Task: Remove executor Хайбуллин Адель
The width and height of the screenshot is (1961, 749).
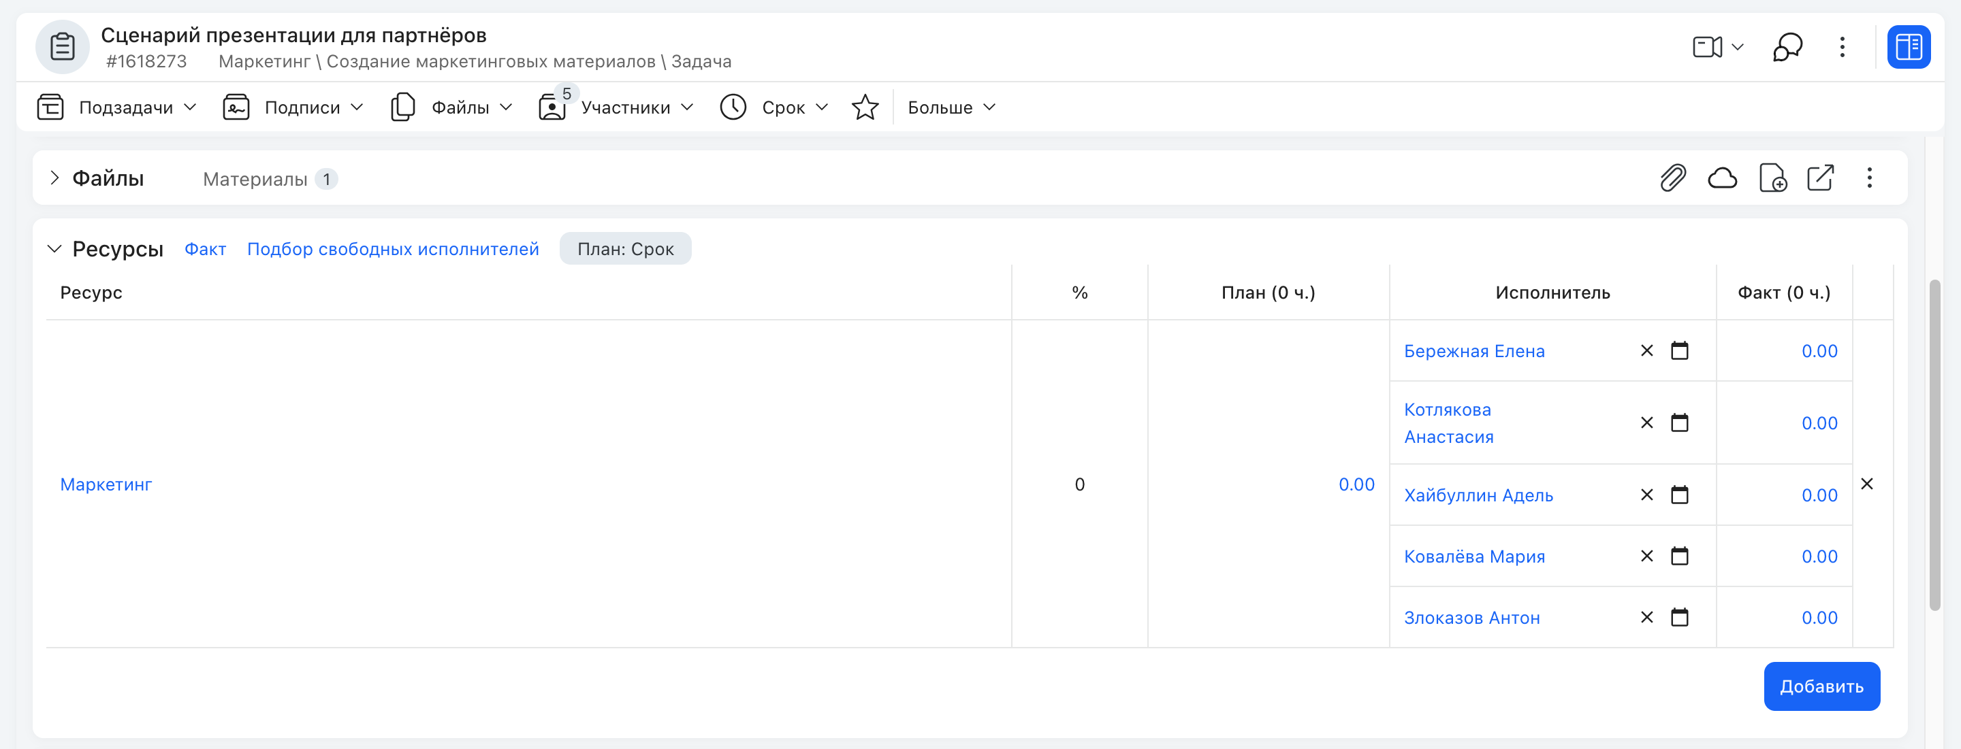Action: (x=1646, y=495)
